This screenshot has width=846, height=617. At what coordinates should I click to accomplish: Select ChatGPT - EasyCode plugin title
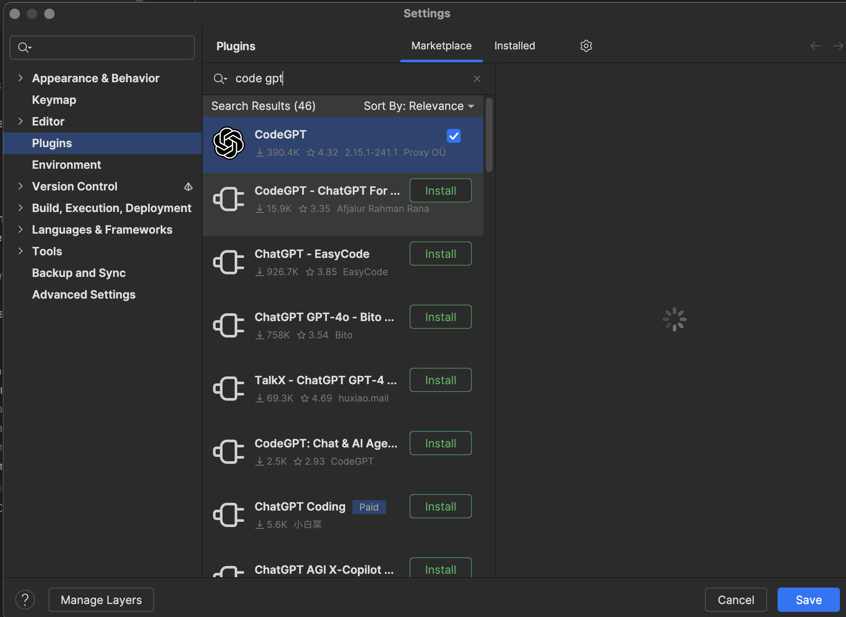[312, 254]
